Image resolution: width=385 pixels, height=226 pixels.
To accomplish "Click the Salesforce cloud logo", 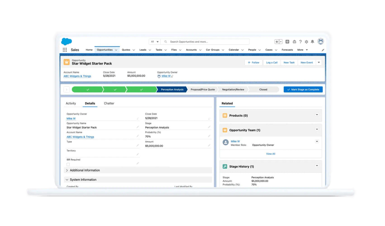I will pyautogui.click(x=66, y=41).
